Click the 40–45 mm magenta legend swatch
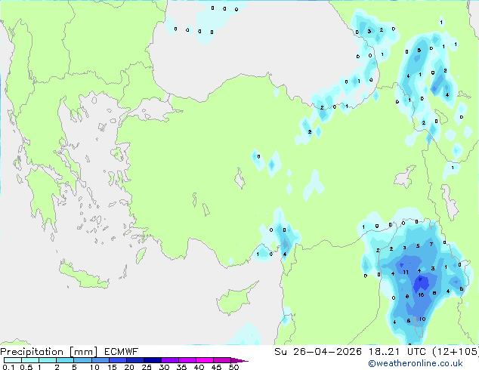This screenshot has width=479, height=370. pyautogui.click(x=205, y=360)
